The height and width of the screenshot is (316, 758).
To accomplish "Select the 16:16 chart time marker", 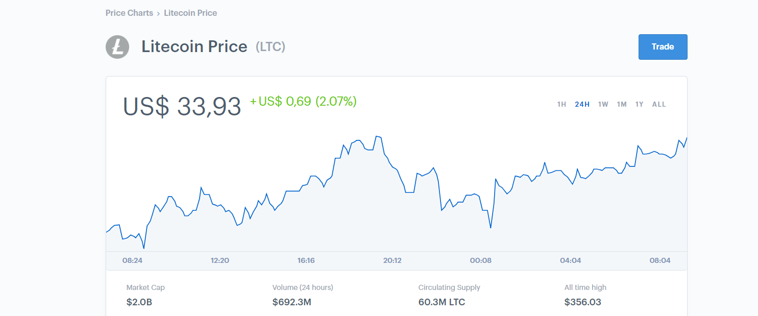I will (x=306, y=260).
